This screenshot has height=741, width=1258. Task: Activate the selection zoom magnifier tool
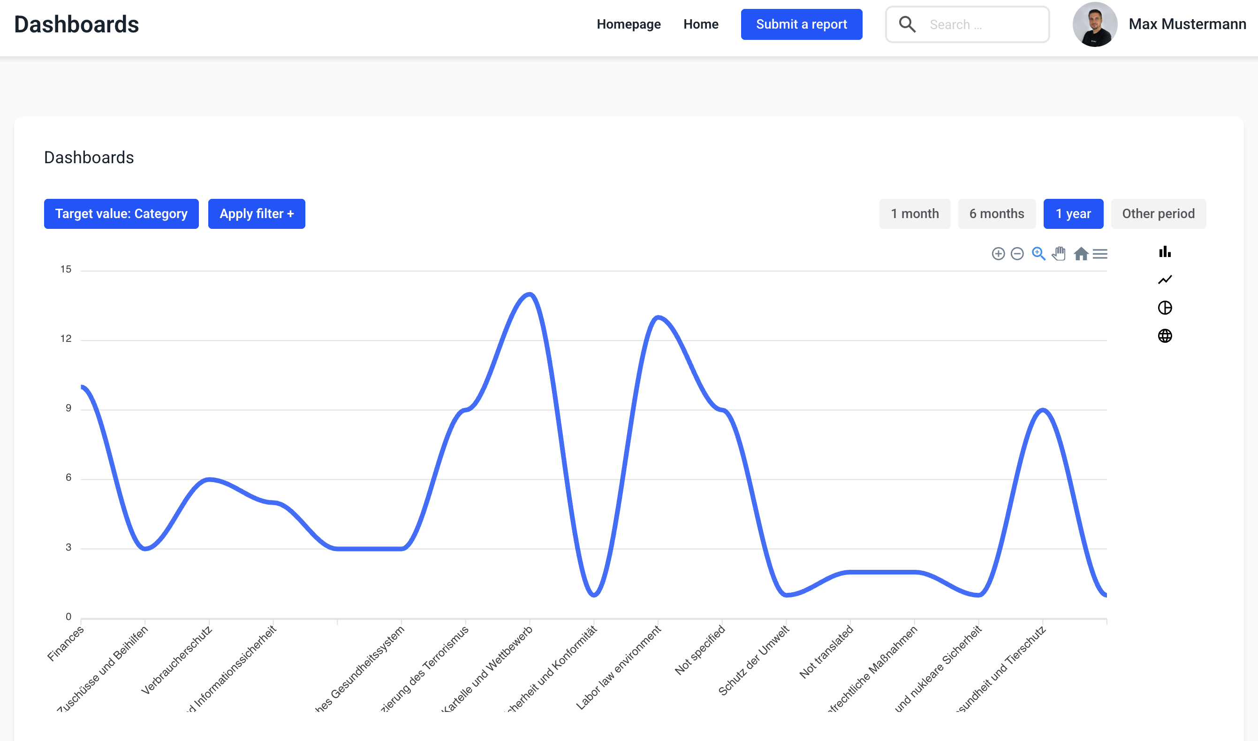tap(1038, 254)
